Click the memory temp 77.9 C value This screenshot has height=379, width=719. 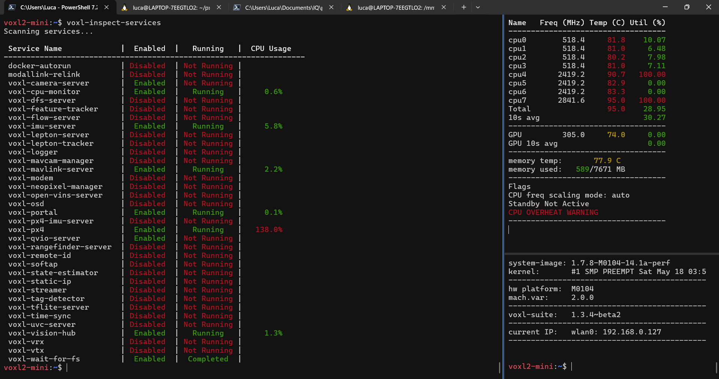[607, 161]
